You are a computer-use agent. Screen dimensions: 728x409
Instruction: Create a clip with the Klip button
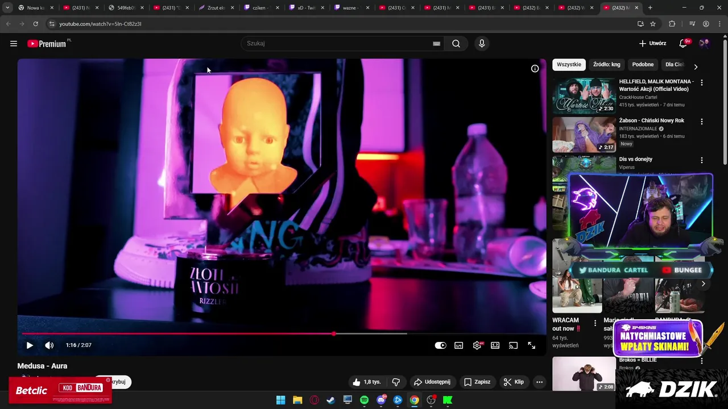pos(514,382)
